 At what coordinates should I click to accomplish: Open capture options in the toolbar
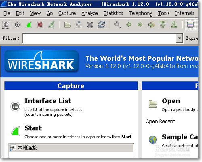coord(17,25)
